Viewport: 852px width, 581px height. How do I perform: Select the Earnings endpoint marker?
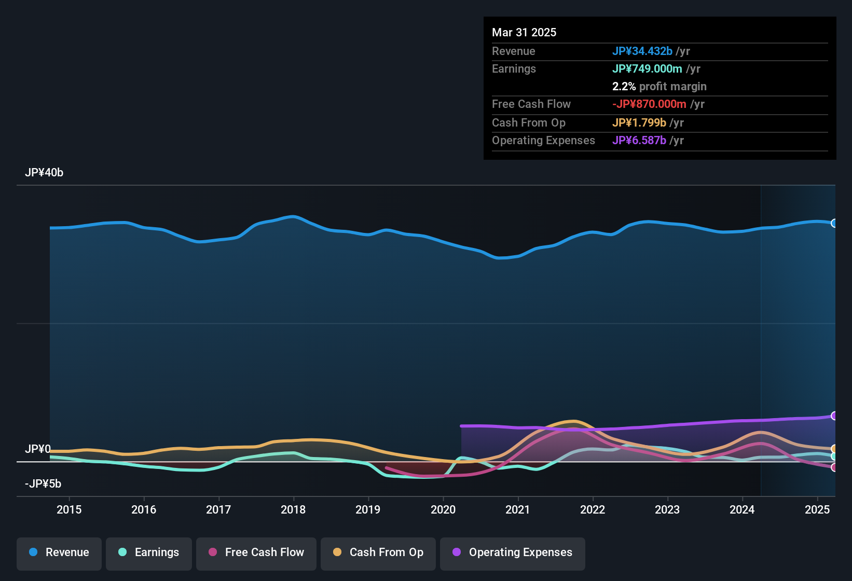tap(834, 457)
